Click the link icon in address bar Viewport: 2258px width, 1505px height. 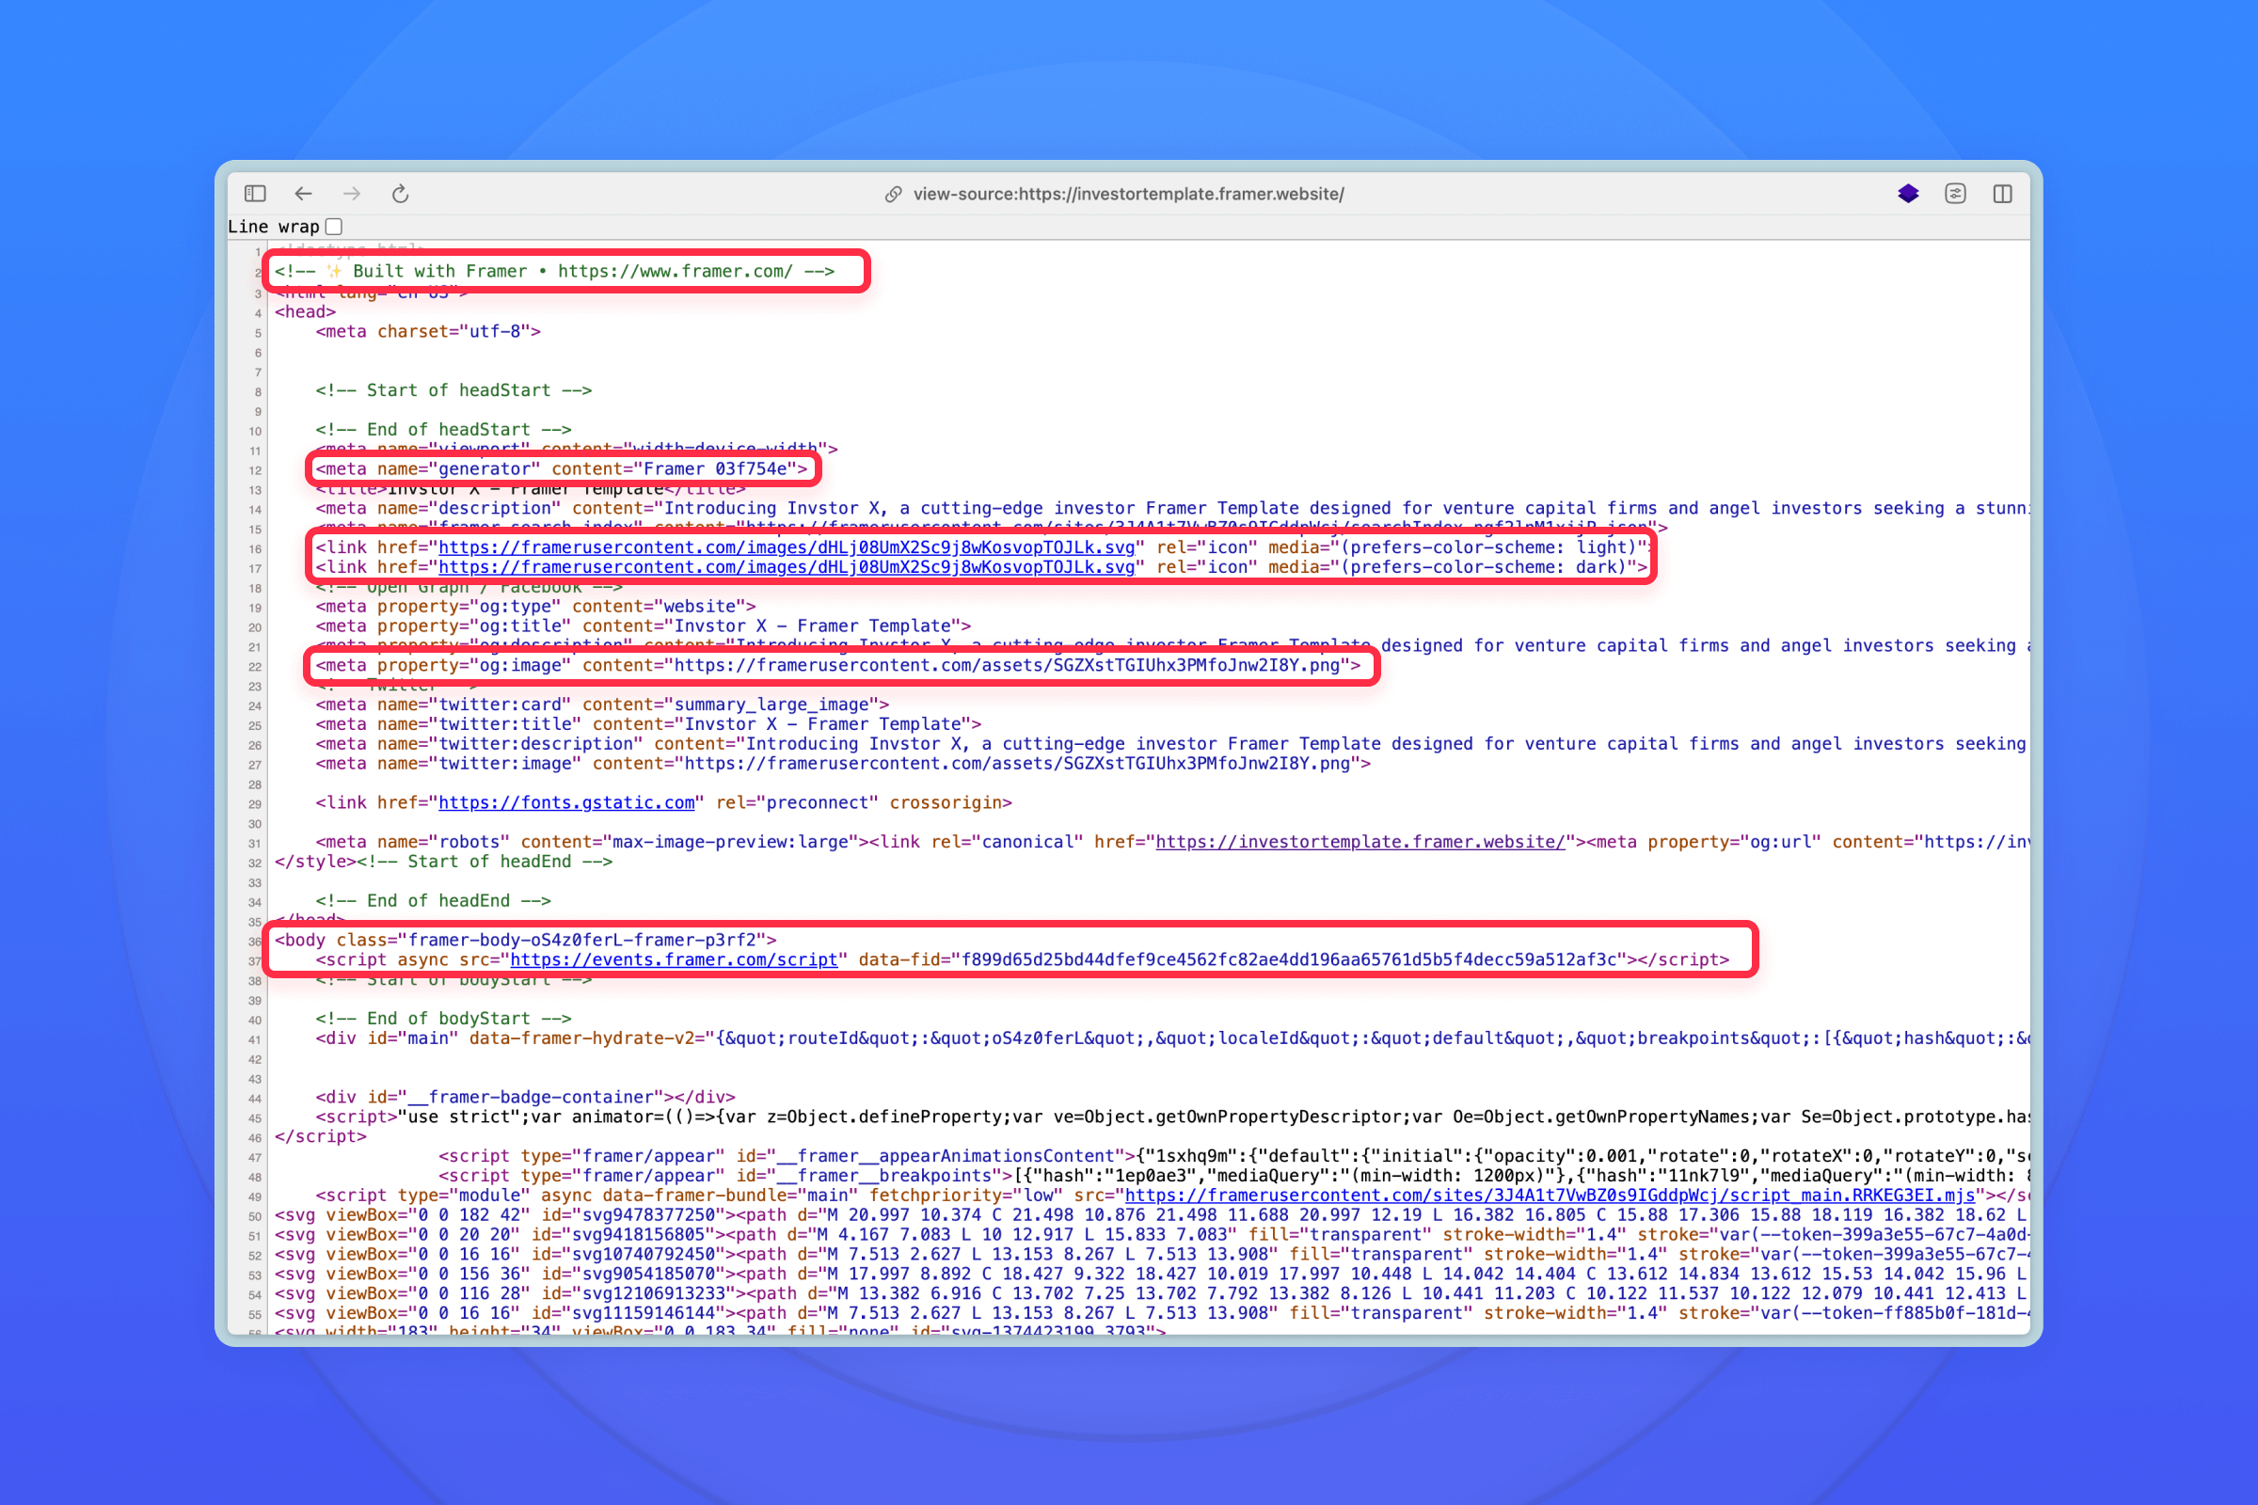pyautogui.click(x=893, y=194)
